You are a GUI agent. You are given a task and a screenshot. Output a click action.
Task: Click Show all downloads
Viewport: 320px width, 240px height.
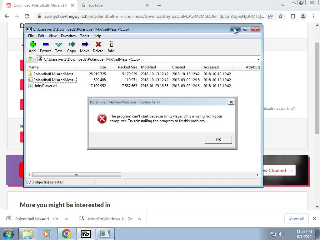click(x=296, y=218)
